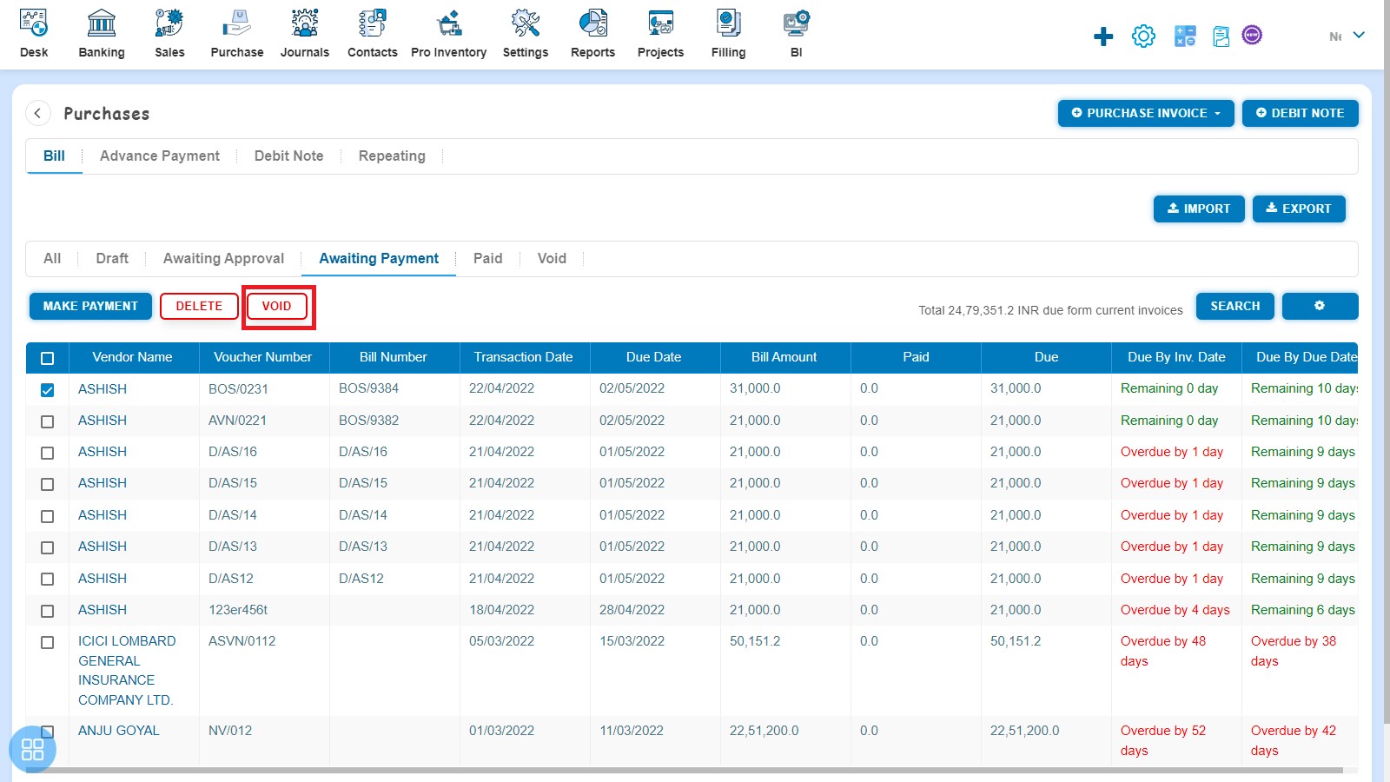The height and width of the screenshot is (782, 1390).
Task: Select the D/AS12 row checkbox
Action: click(48, 579)
